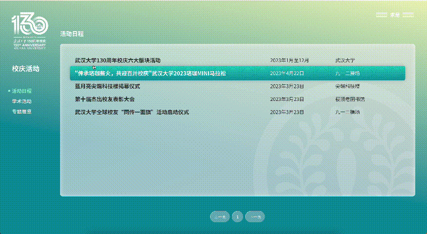Open 武汉大学130周年校庆六大版块活动 entry

[x=118, y=60]
